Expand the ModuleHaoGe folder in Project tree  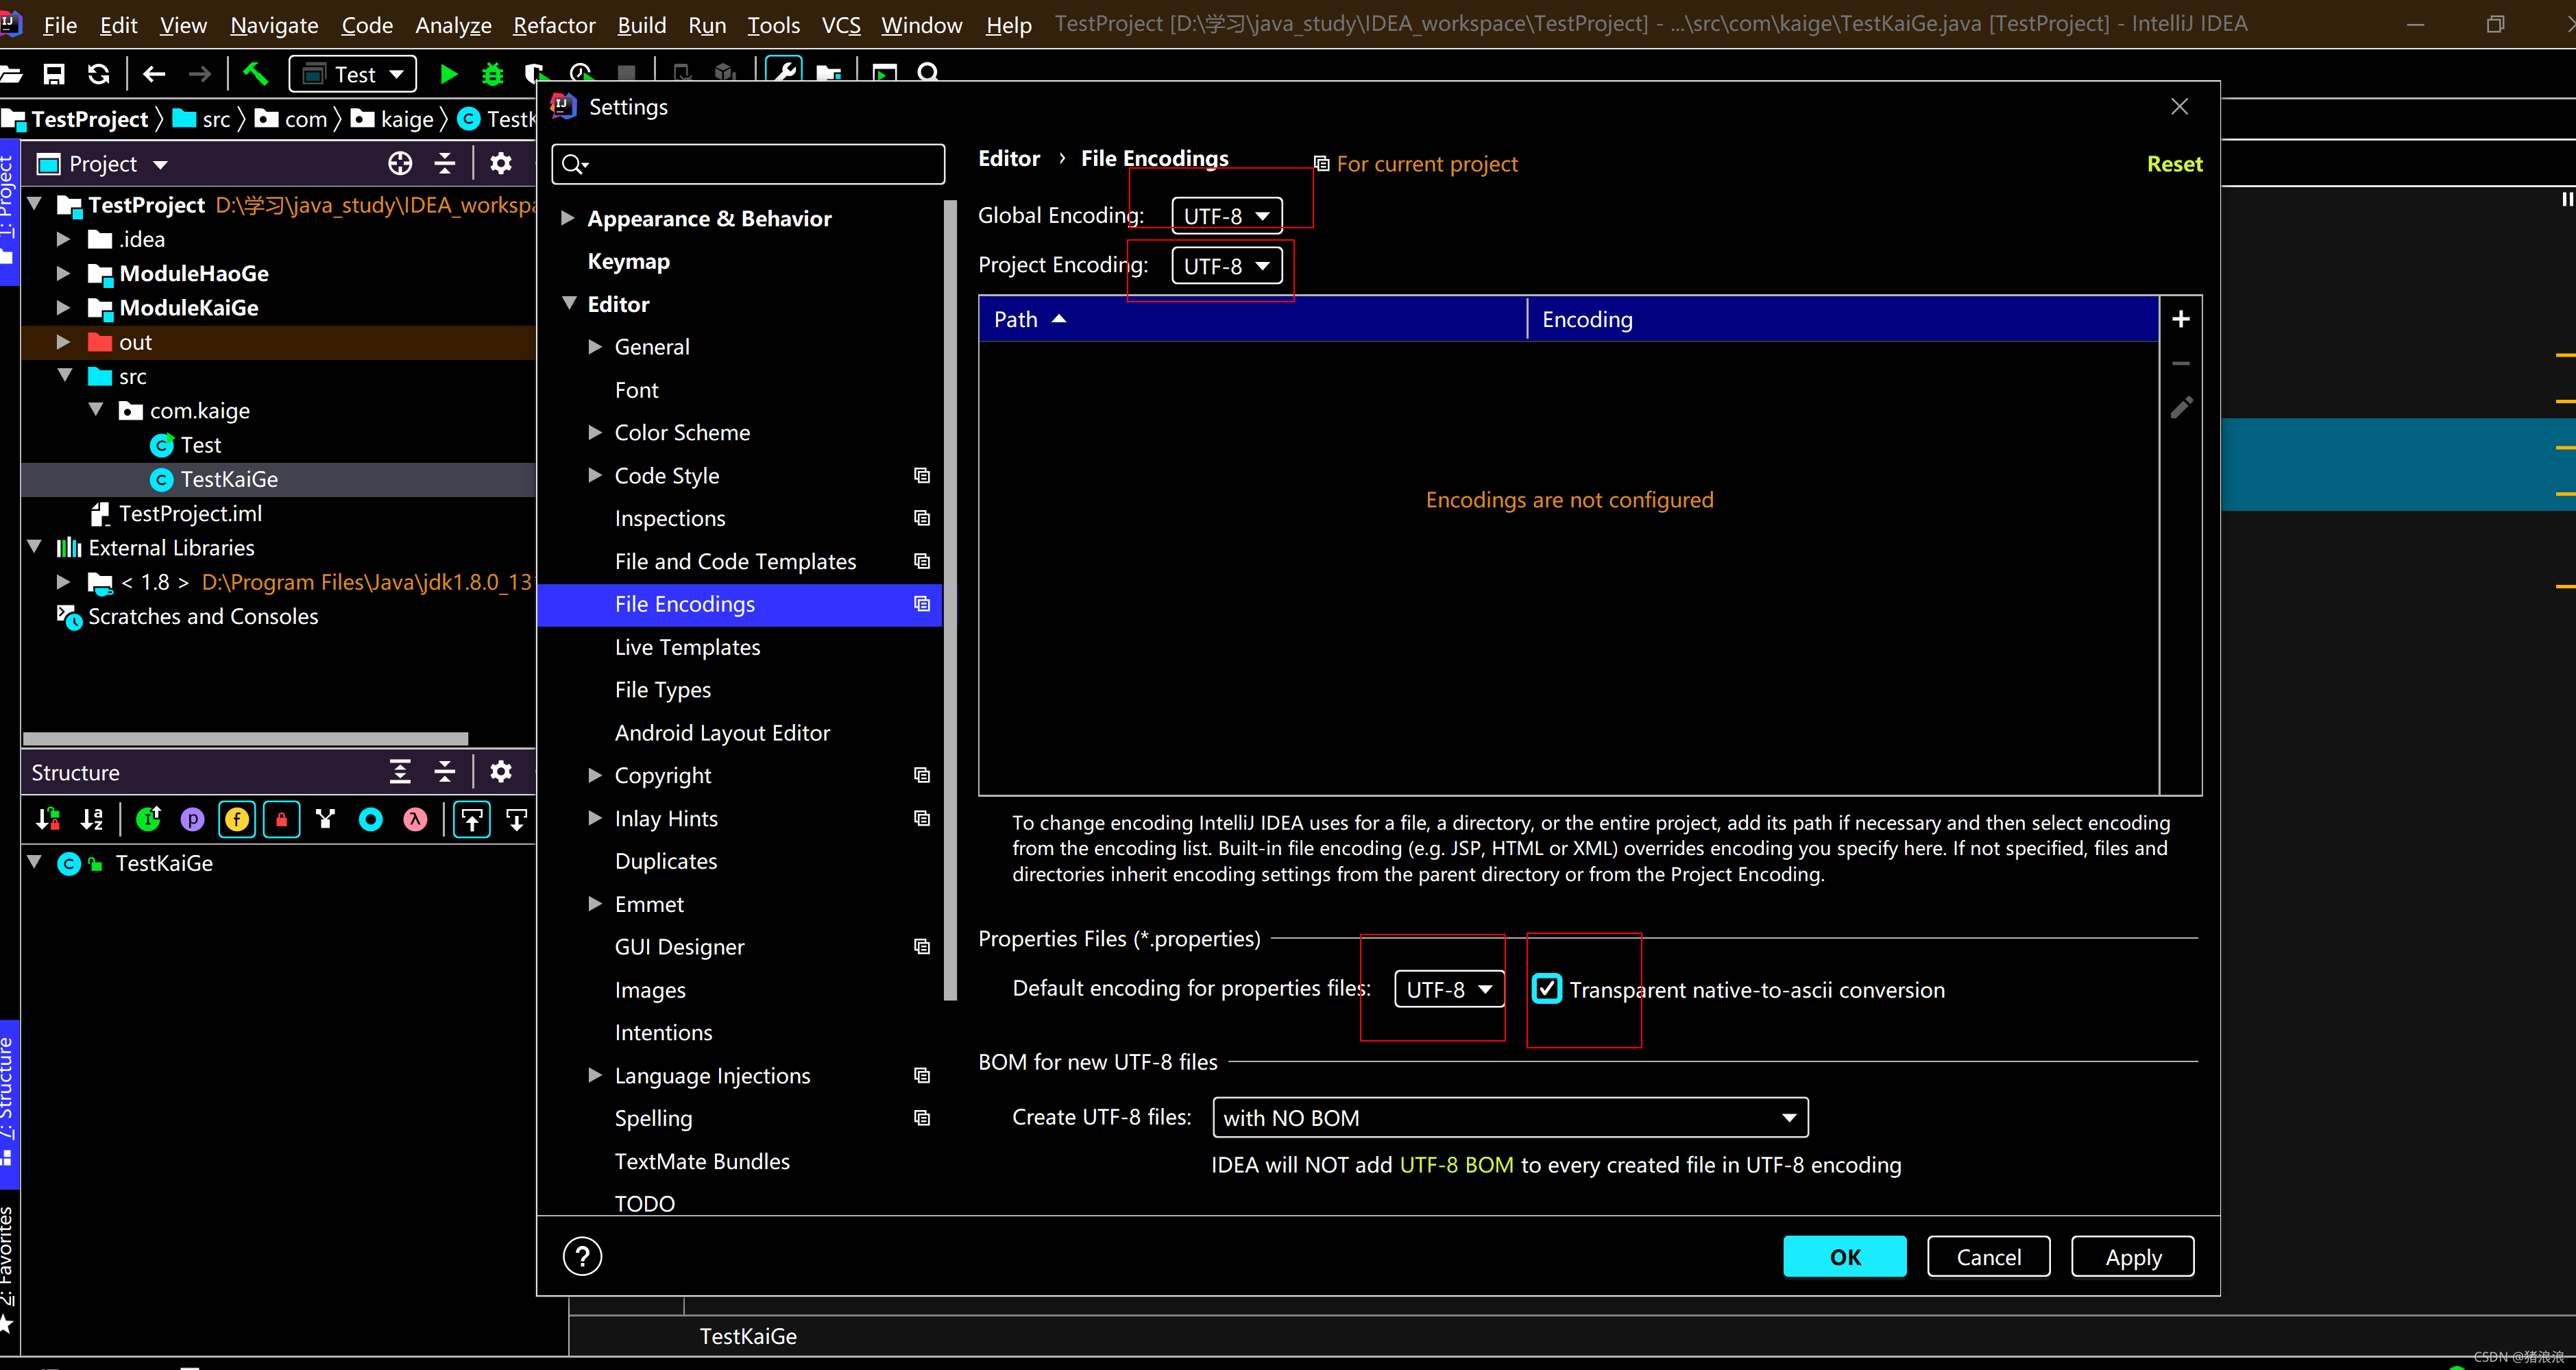63,273
